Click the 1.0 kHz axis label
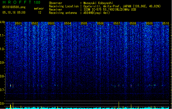Viewport: 172px width, 109px height. 2,49
